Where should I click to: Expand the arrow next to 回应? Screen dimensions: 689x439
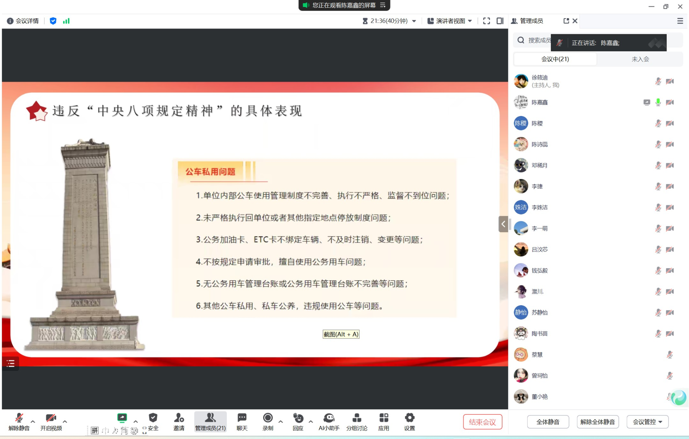click(x=311, y=421)
